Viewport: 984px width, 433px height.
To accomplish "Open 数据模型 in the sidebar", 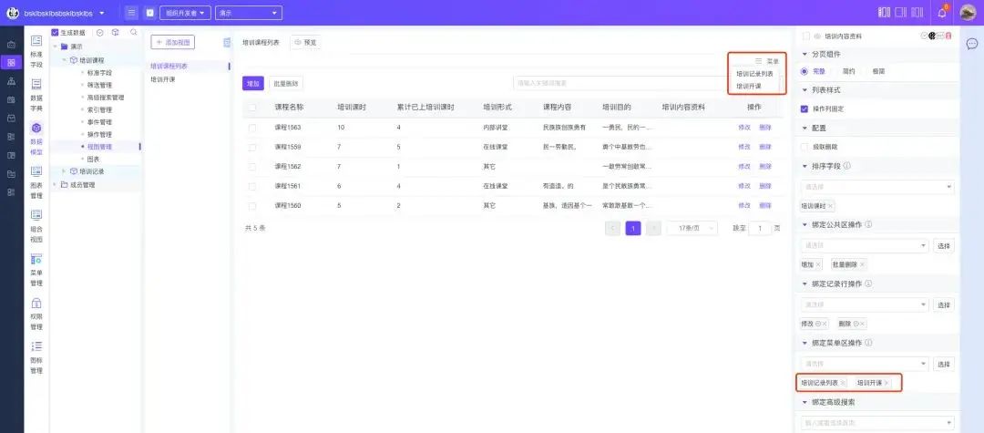I will (36, 139).
